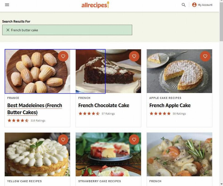Open the French Apple Cake recipe title
Image resolution: width=223 pixels, height=186 pixels.
pos(170,105)
